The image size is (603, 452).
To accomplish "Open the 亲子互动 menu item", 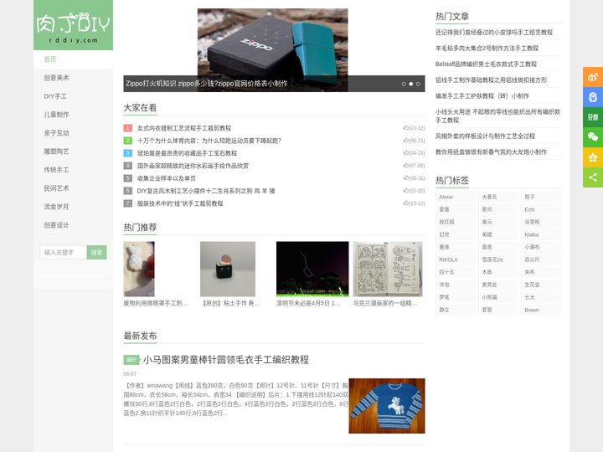I will point(73,133).
